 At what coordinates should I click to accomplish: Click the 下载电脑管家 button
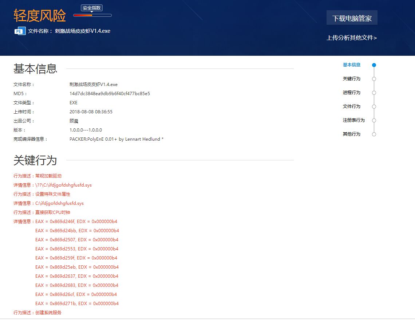[352, 18]
